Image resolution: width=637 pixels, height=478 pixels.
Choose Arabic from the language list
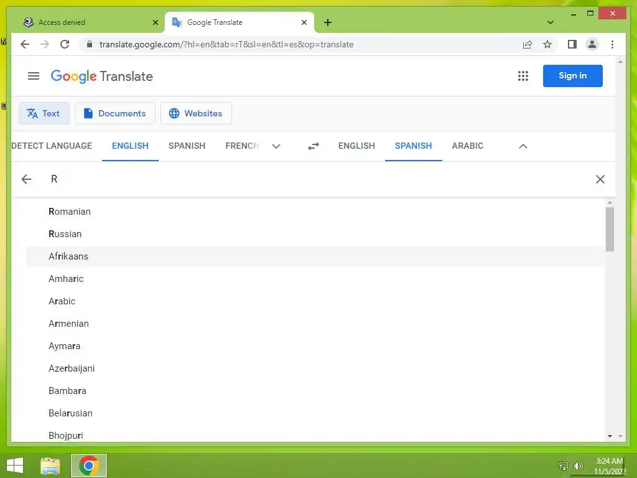pos(315,301)
